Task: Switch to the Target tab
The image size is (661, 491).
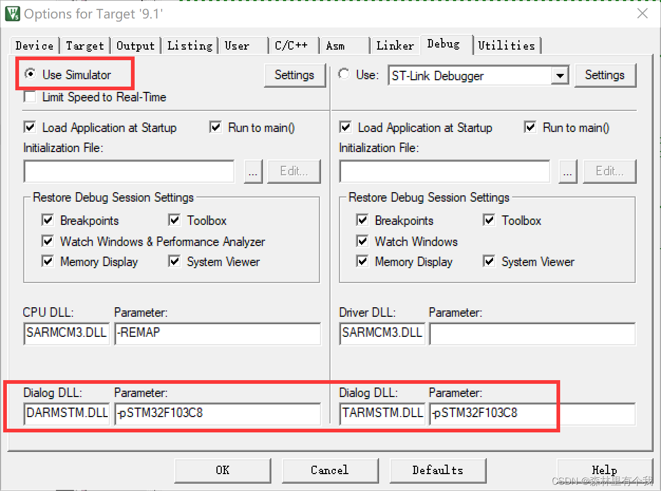Action: (x=84, y=45)
